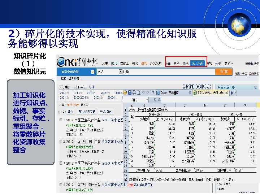This screenshot has height=195, width=260.
Task: Click the redo arrow in spreadsheet toolbar
Action: click(x=148, y=92)
